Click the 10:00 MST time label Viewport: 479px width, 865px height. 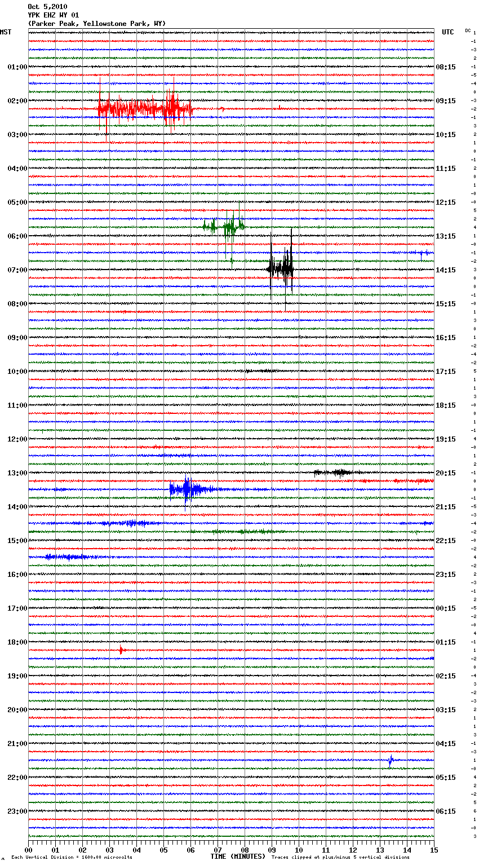(17, 372)
